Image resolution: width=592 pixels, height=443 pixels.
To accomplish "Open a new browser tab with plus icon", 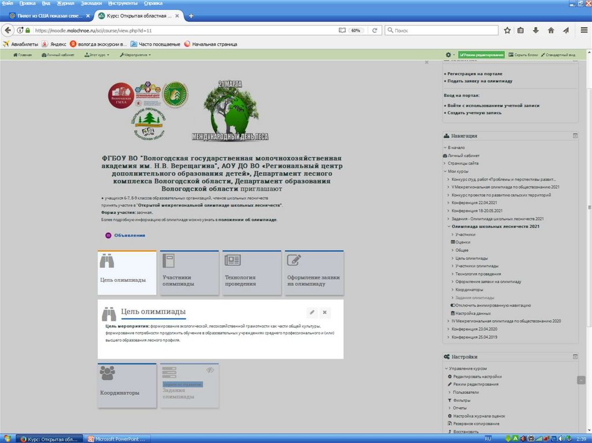I will point(191,16).
